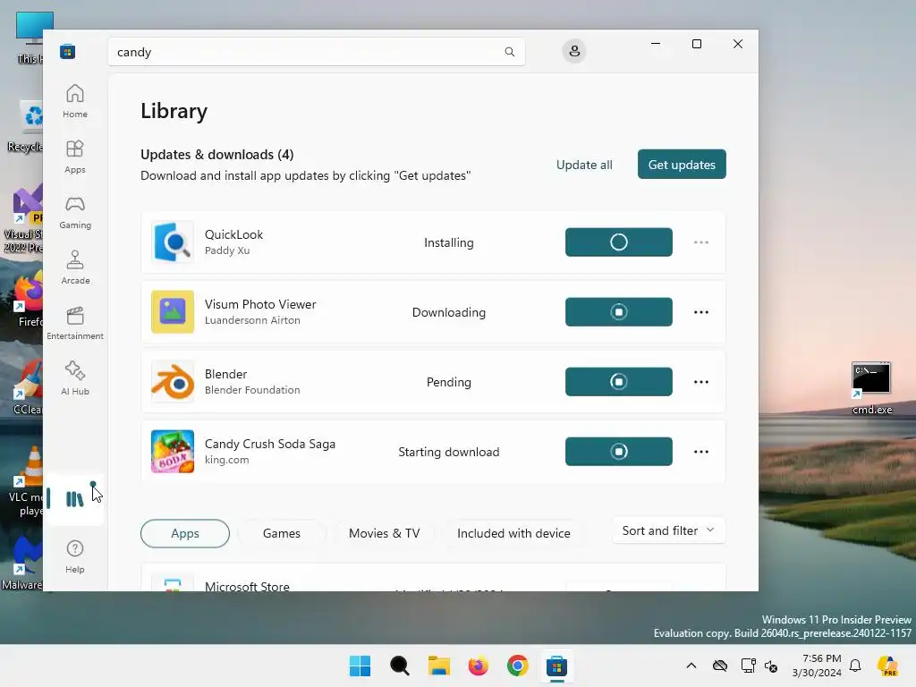Click the Microsoft Store taskbar icon
The image size is (916, 687).
point(556,666)
